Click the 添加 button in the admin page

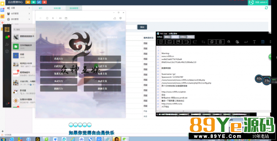142,27
